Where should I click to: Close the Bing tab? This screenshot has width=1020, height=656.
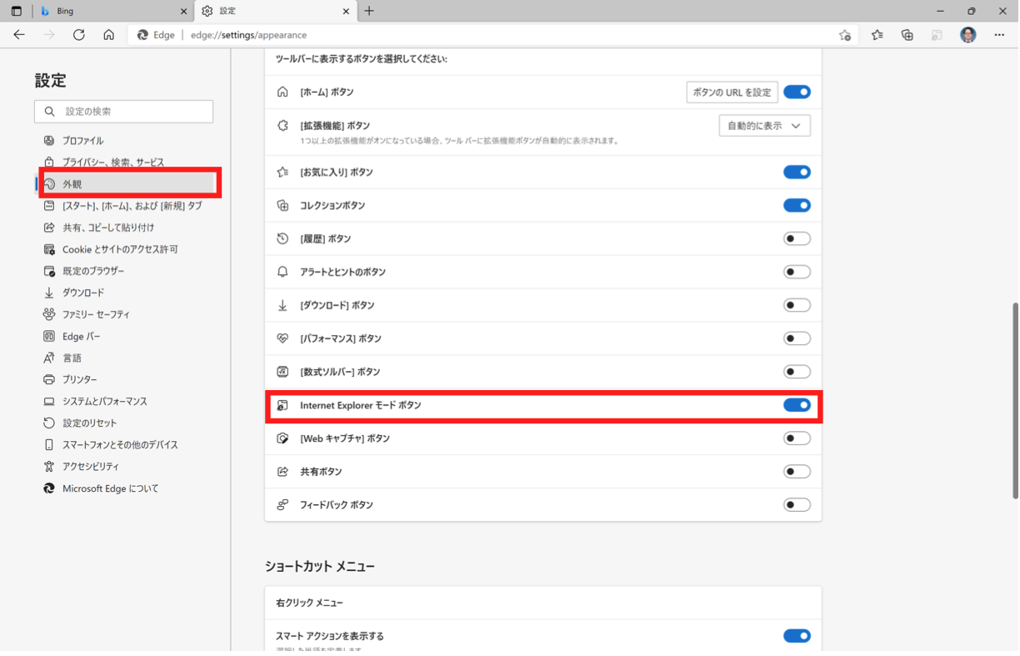(x=184, y=12)
